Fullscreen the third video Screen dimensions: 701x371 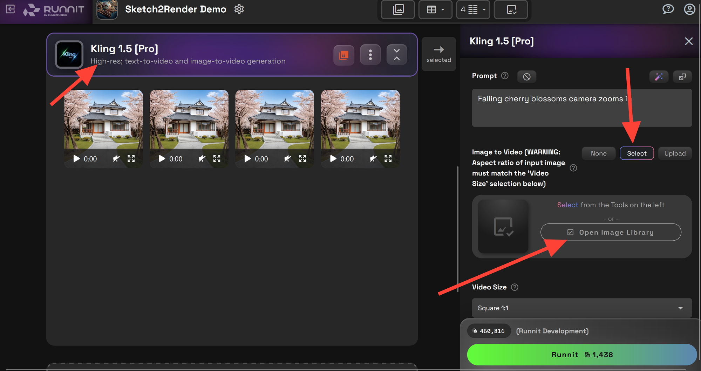click(x=302, y=159)
